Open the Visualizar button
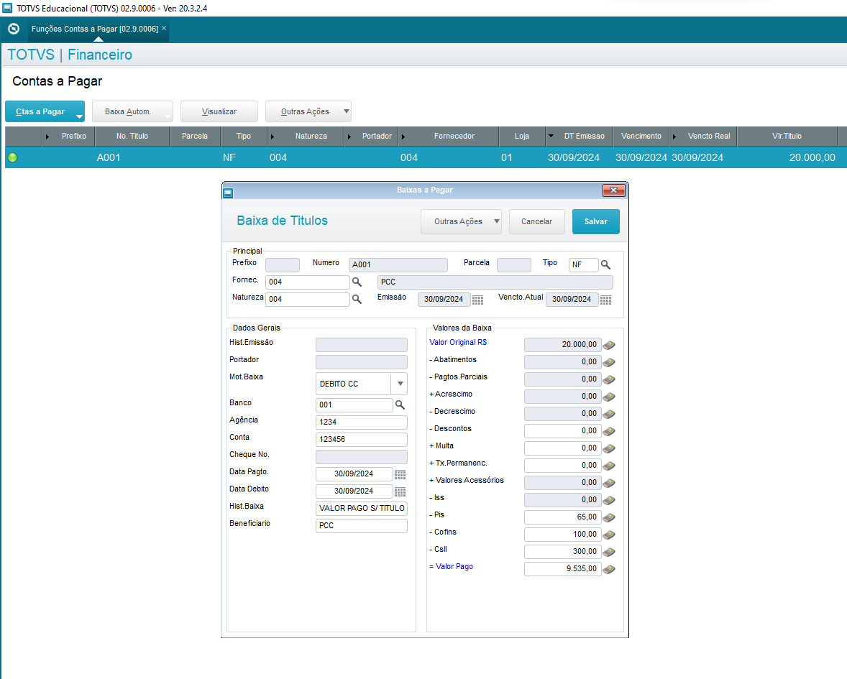847x679 pixels. pos(219,111)
